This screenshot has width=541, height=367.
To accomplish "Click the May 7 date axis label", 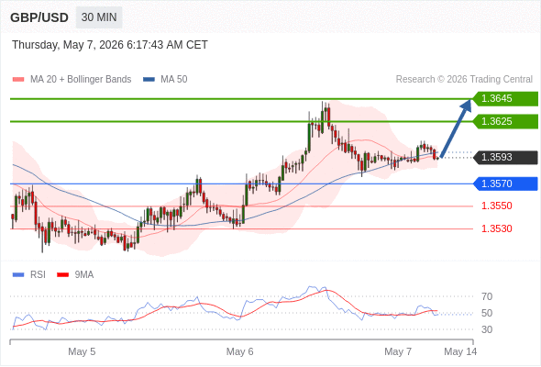I will (398, 351).
